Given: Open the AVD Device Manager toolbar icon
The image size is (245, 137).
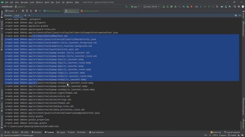Looking at the screenshot, I should (226, 7).
